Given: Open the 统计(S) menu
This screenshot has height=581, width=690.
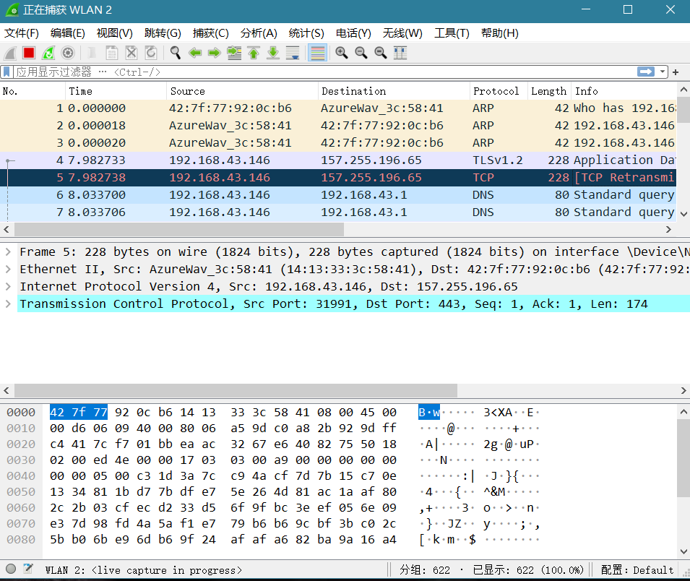Looking at the screenshot, I should (306, 33).
